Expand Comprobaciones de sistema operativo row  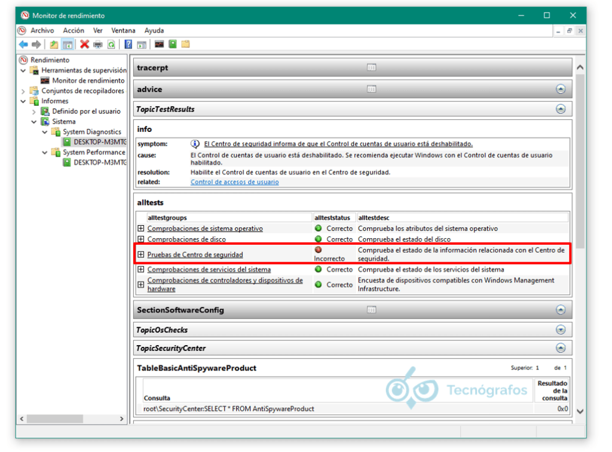pyautogui.click(x=142, y=228)
